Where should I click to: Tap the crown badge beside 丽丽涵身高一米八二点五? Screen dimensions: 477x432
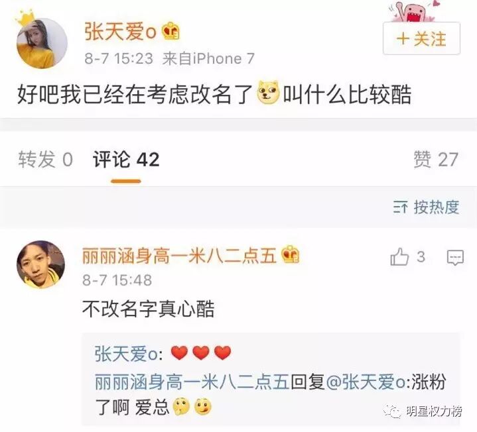[x=291, y=254]
